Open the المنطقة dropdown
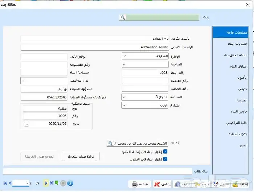254x192 pixels. tap(145, 97)
